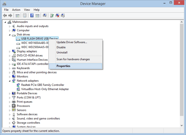This screenshot has width=186, height=135.
Task: Click the Print queues printer icon
Action: [x=14, y=102]
